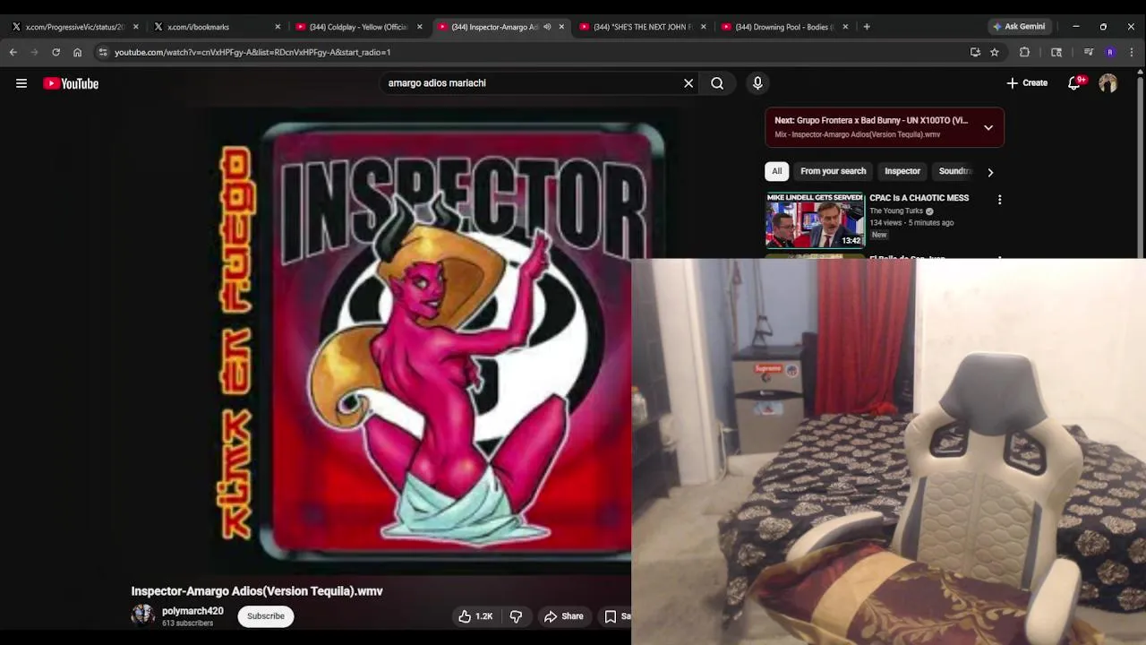Open the browser home page
Screen dimensions: 1146x645
[77, 52]
